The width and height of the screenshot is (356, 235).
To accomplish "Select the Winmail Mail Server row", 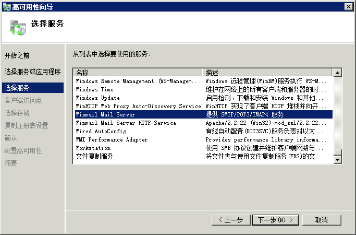I will [204, 114].
